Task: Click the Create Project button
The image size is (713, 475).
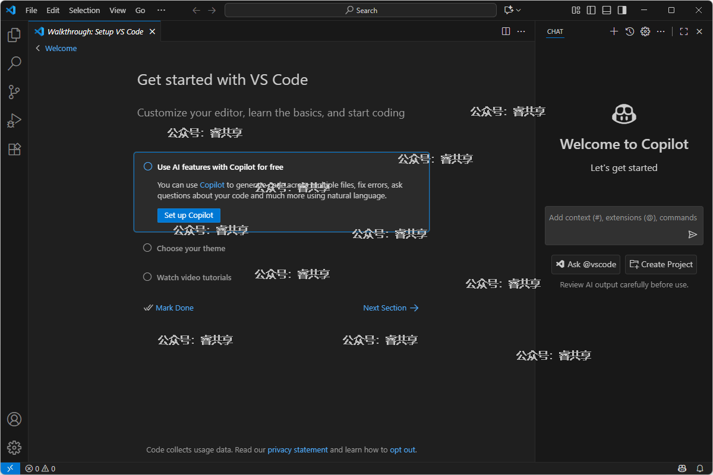Action: (661, 264)
